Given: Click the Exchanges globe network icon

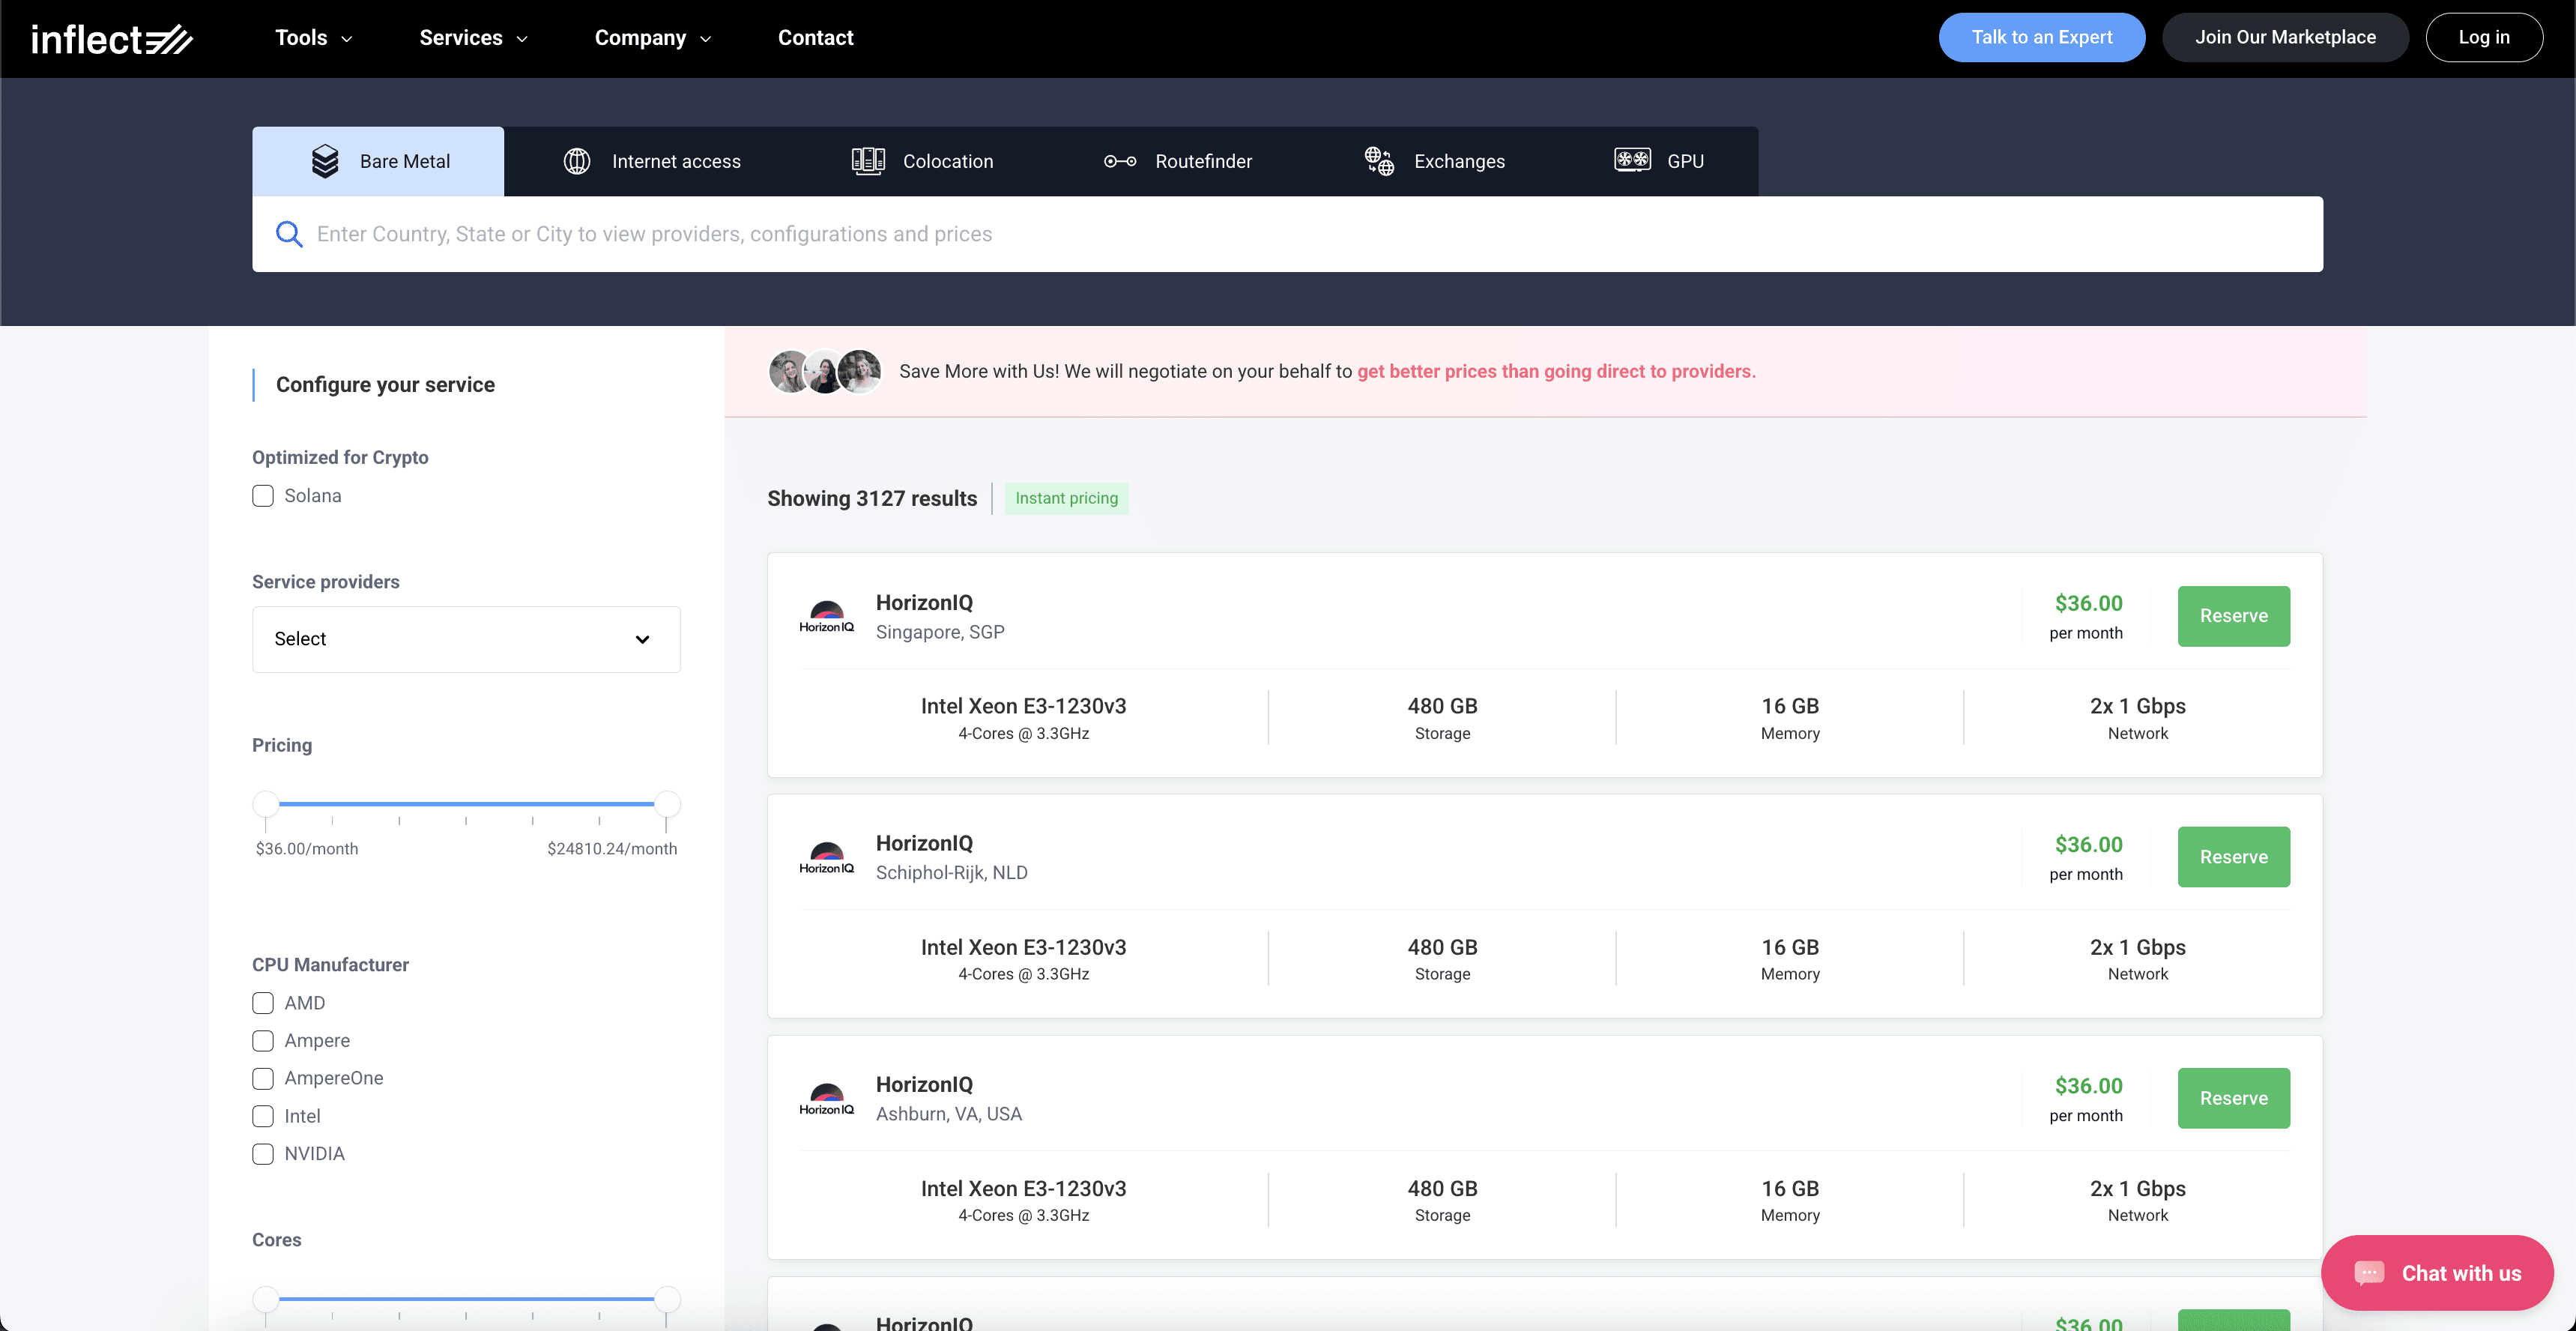Looking at the screenshot, I should 1379,161.
